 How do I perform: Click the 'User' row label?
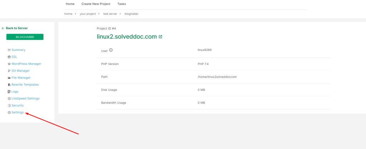tap(104, 51)
